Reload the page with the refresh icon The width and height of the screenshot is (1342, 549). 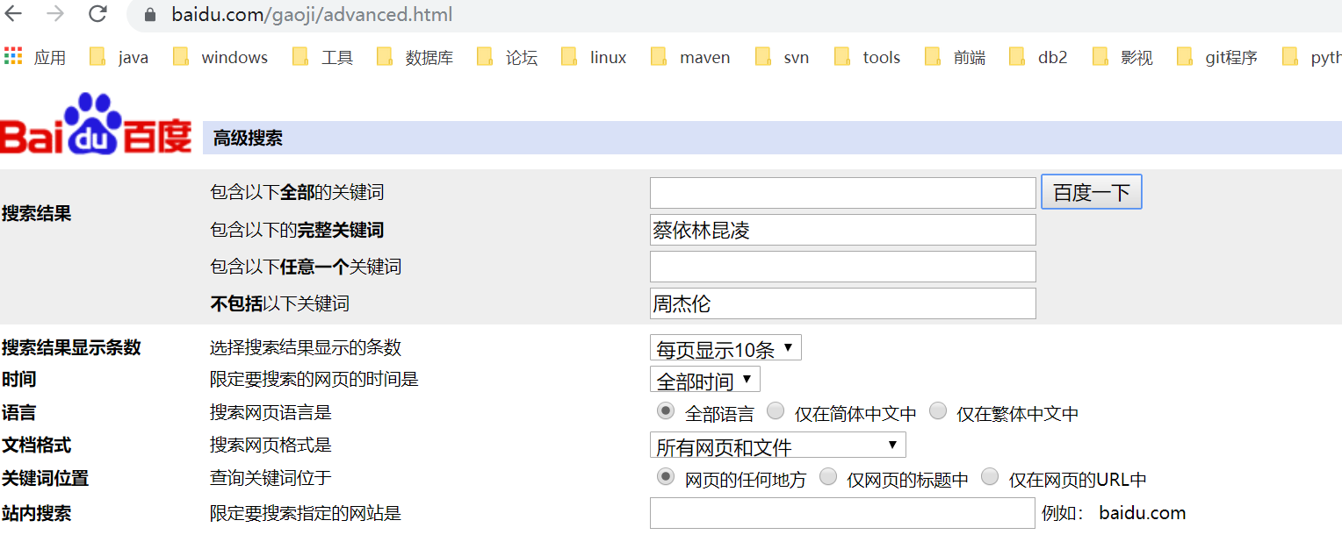(x=97, y=14)
